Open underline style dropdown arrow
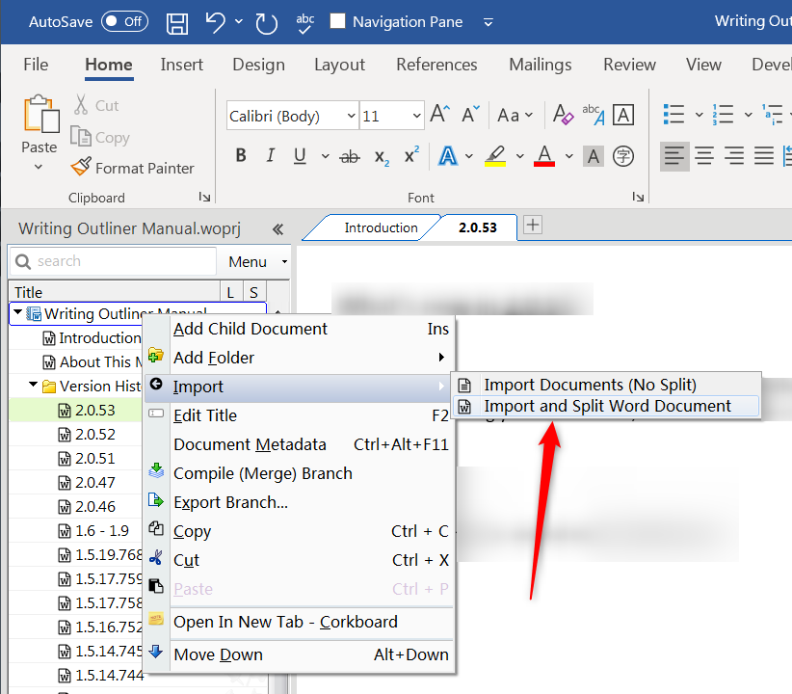This screenshot has width=792, height=694. 326,156
